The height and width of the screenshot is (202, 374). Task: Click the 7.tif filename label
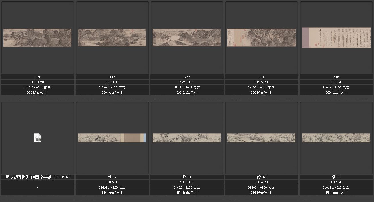[x=336, y=77]
